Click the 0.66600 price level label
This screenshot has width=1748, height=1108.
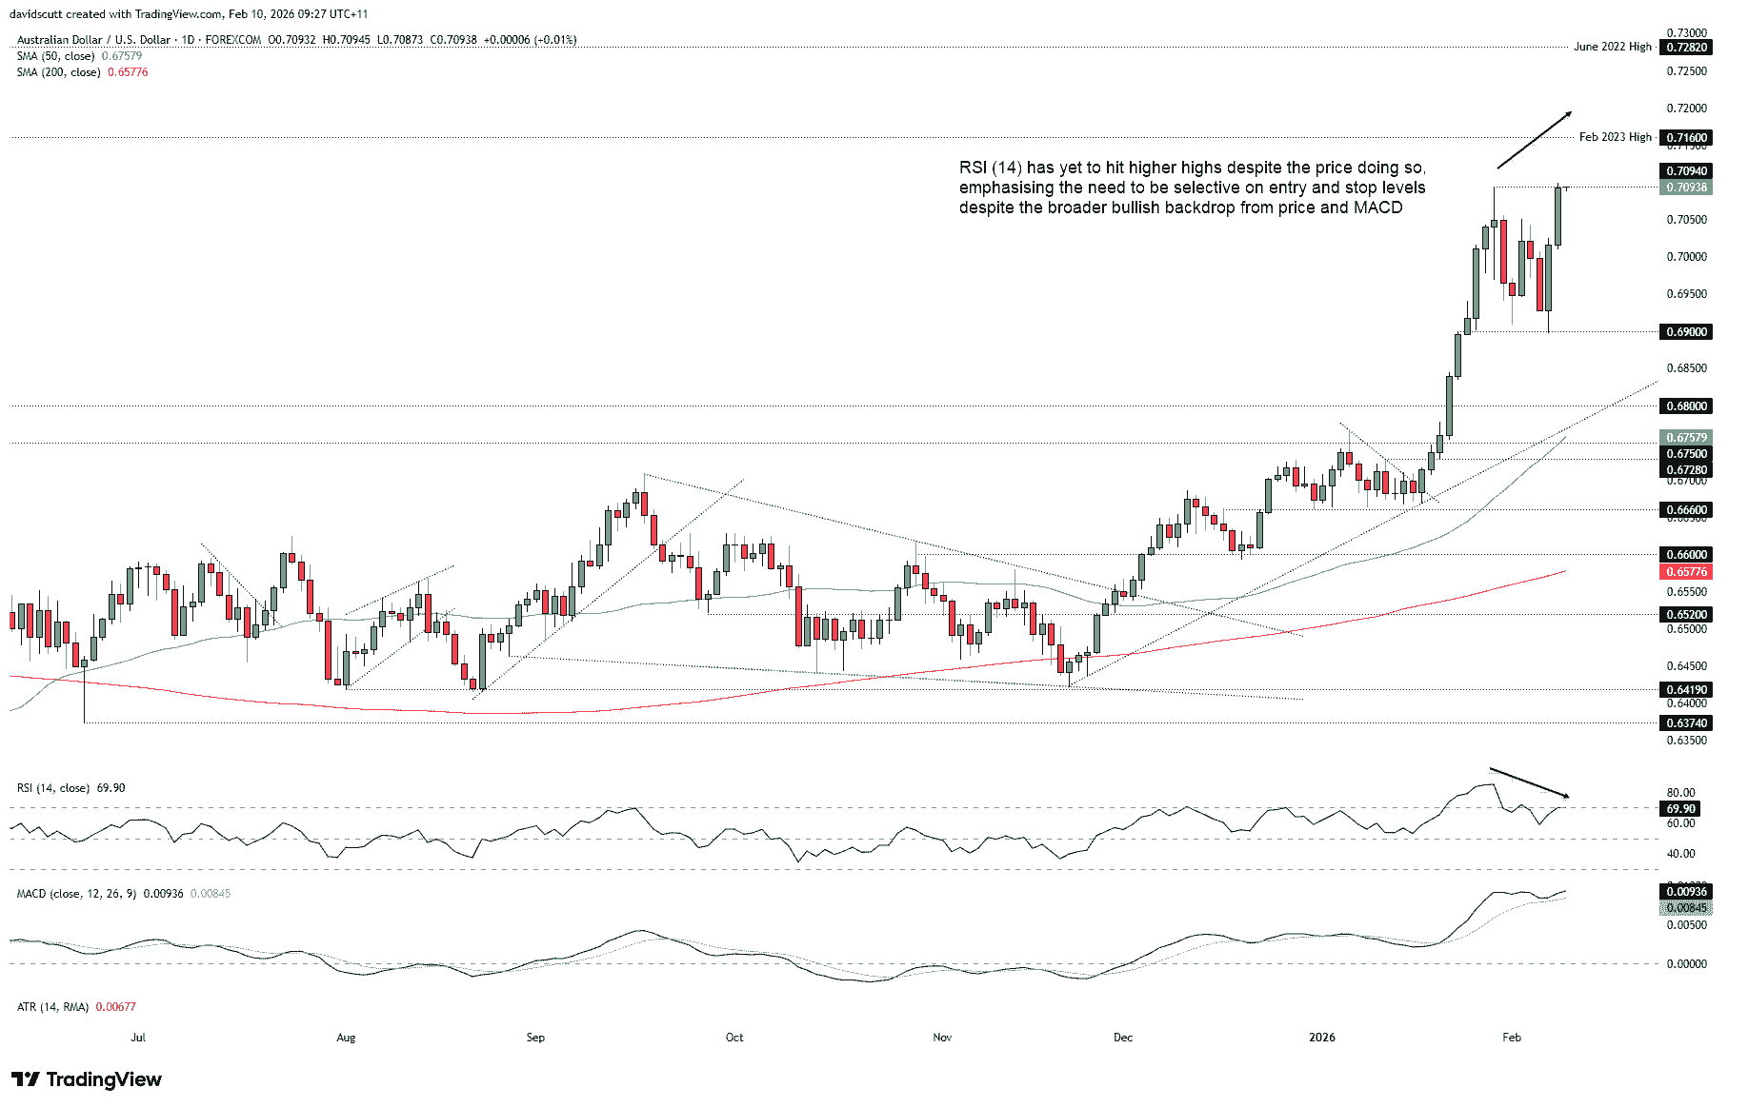[x=1686, y=510]
